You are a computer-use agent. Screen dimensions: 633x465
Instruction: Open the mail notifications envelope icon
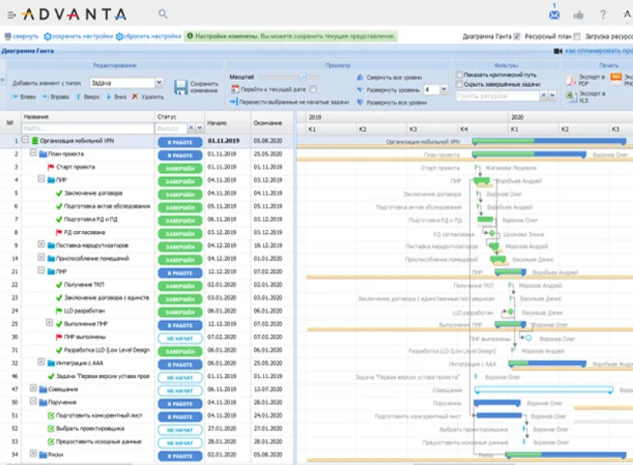(555, 14)
